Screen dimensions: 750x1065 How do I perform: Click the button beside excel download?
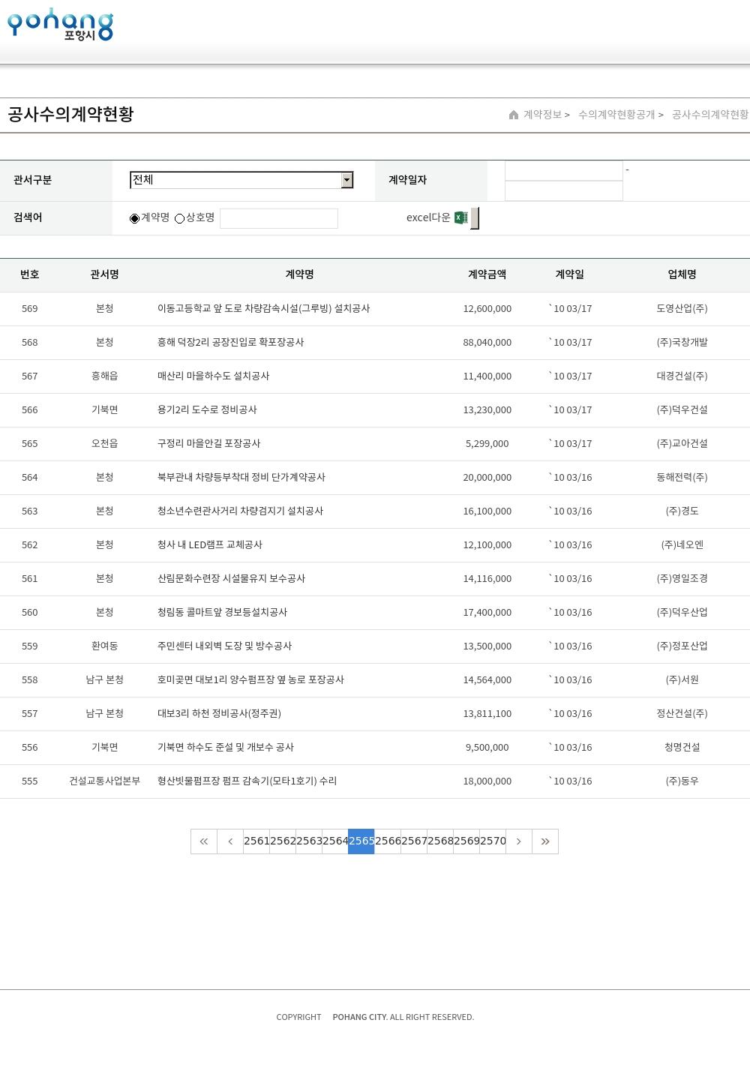475,218
